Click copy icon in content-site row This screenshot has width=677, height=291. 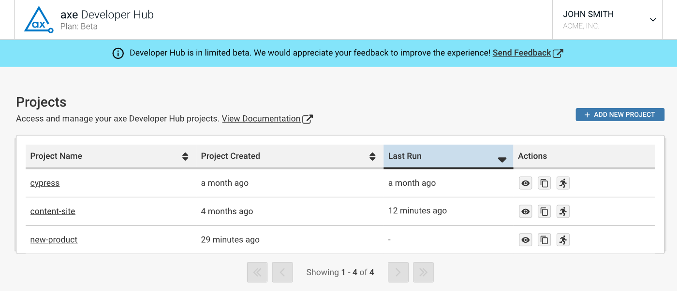(x=545, y=211)
